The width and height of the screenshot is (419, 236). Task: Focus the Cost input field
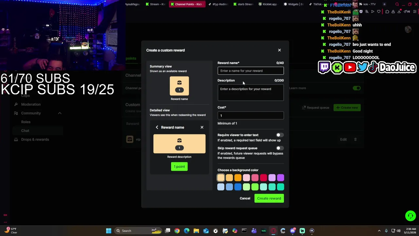pos(251,115)
